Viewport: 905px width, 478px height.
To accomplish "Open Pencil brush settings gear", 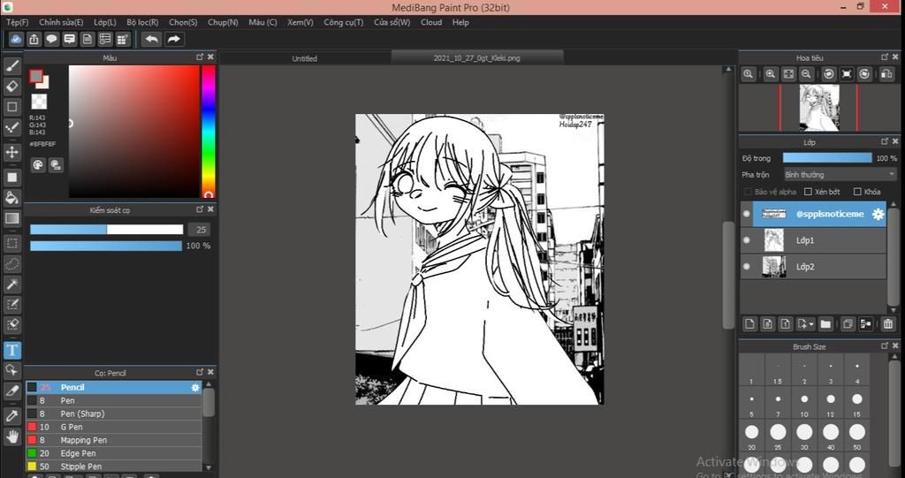I will (195, 387).
